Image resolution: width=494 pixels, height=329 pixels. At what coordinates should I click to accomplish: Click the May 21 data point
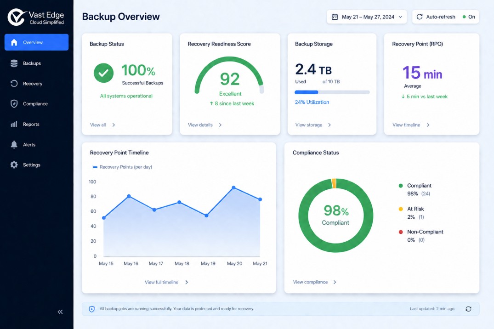tap(260, 199)
